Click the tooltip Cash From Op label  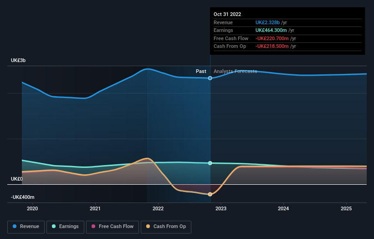(230, 47)
